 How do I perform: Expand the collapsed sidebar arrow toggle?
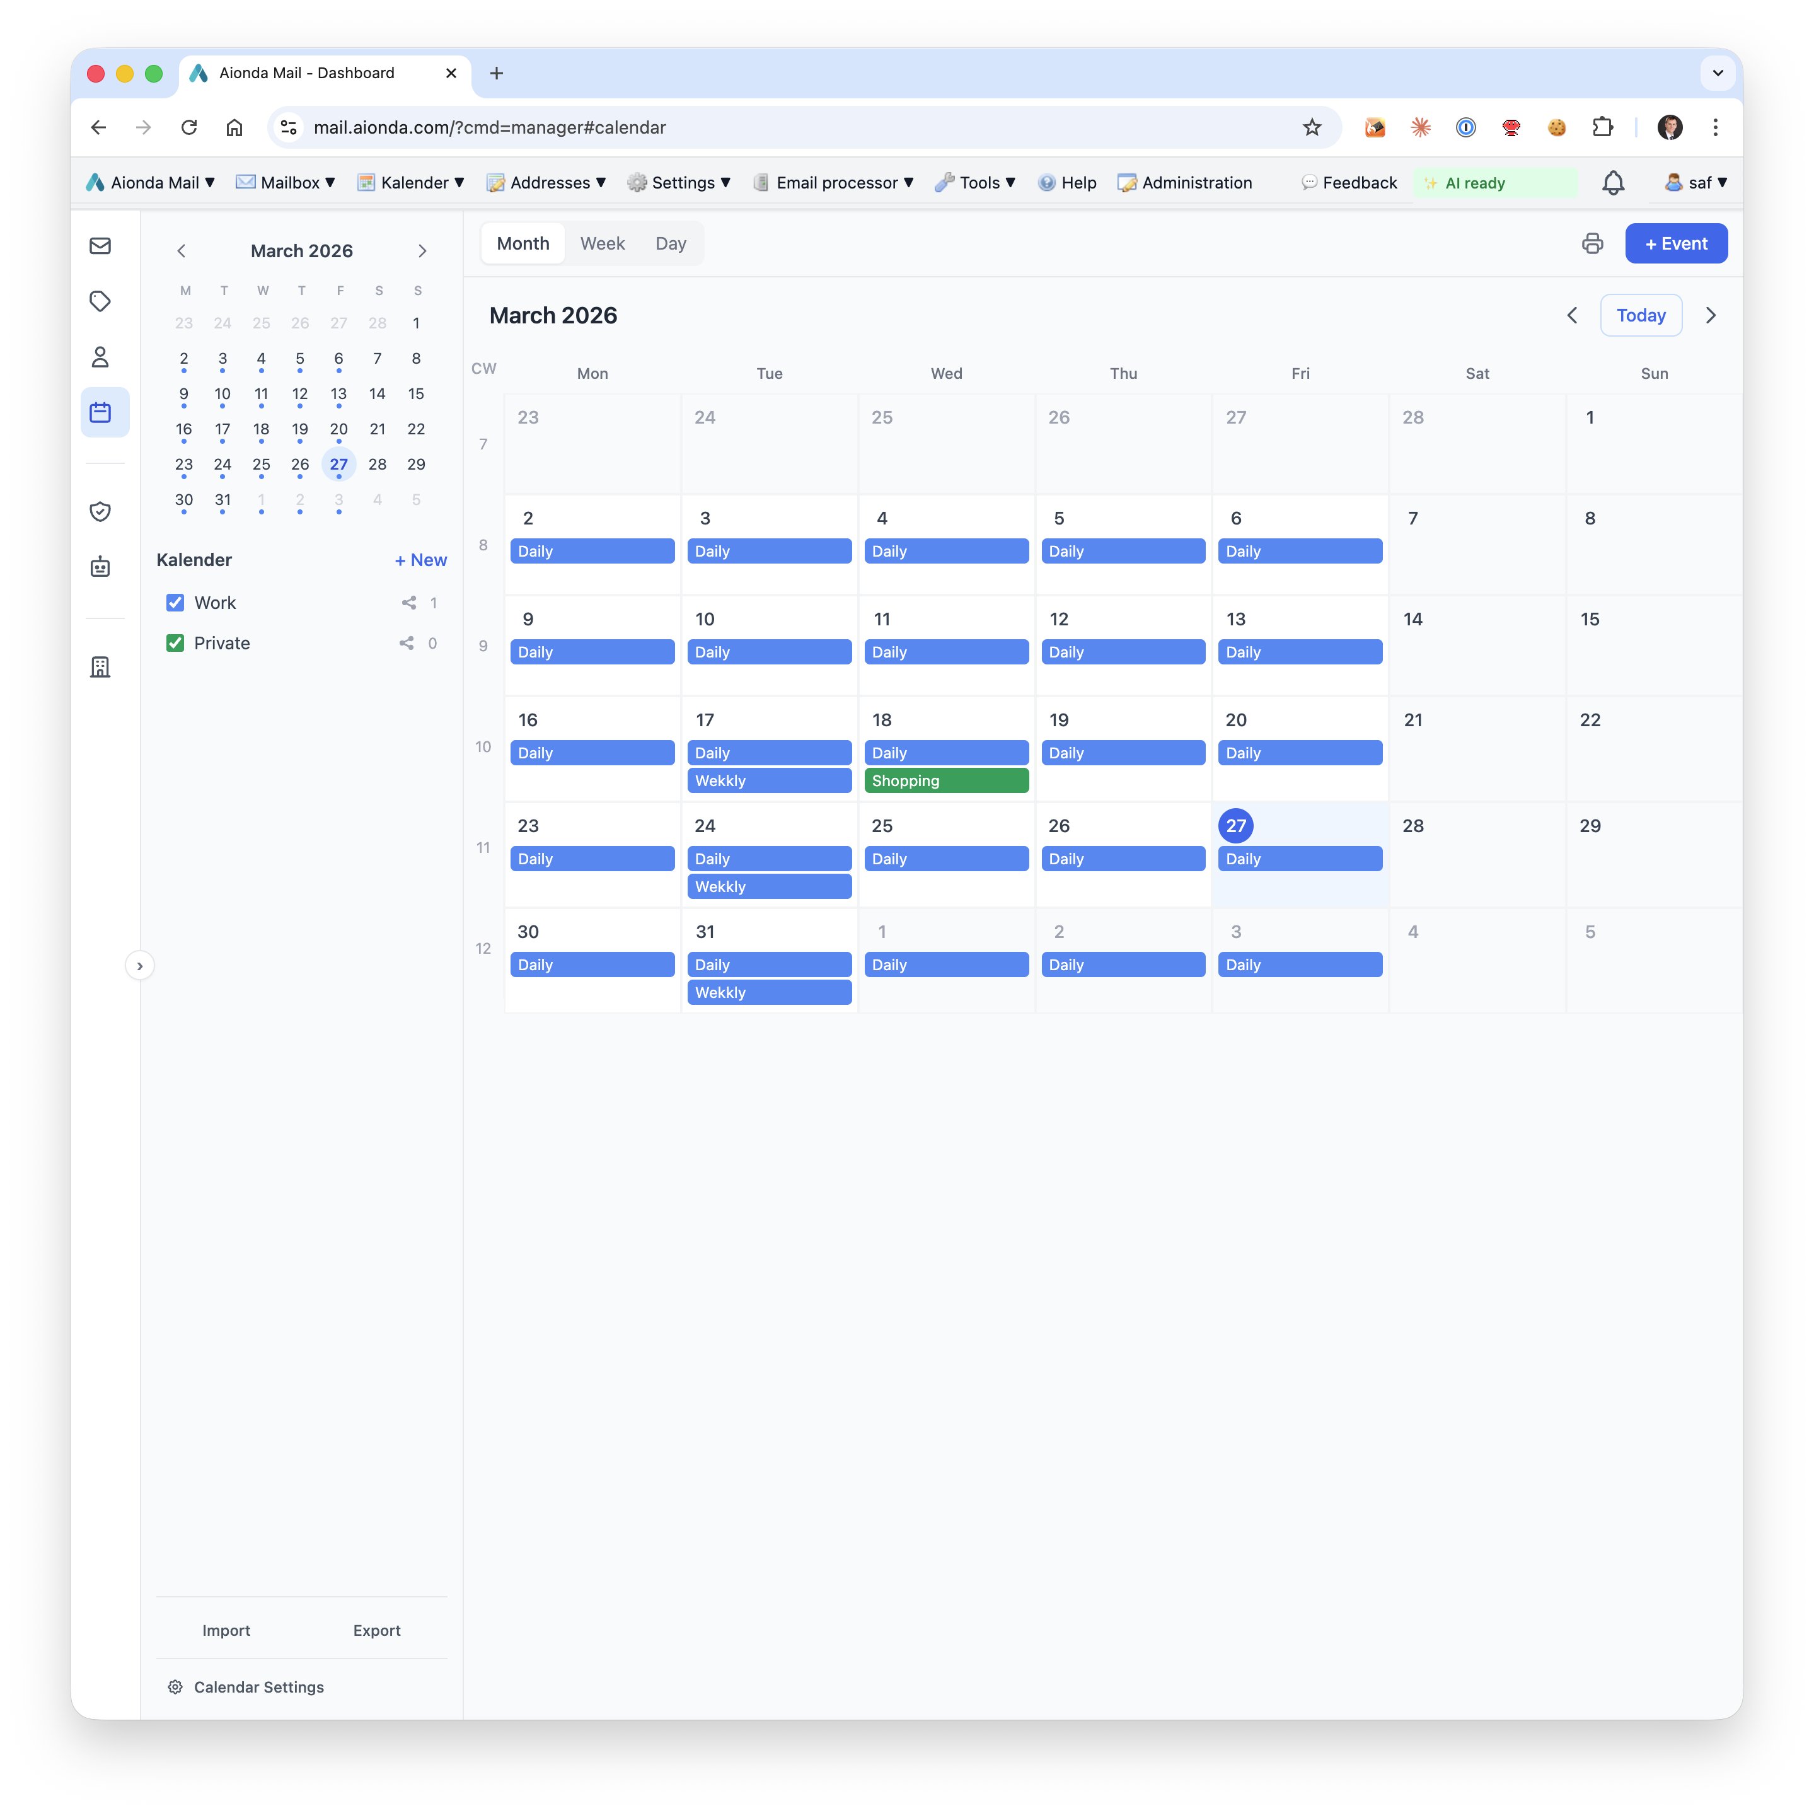coord(140,966)
